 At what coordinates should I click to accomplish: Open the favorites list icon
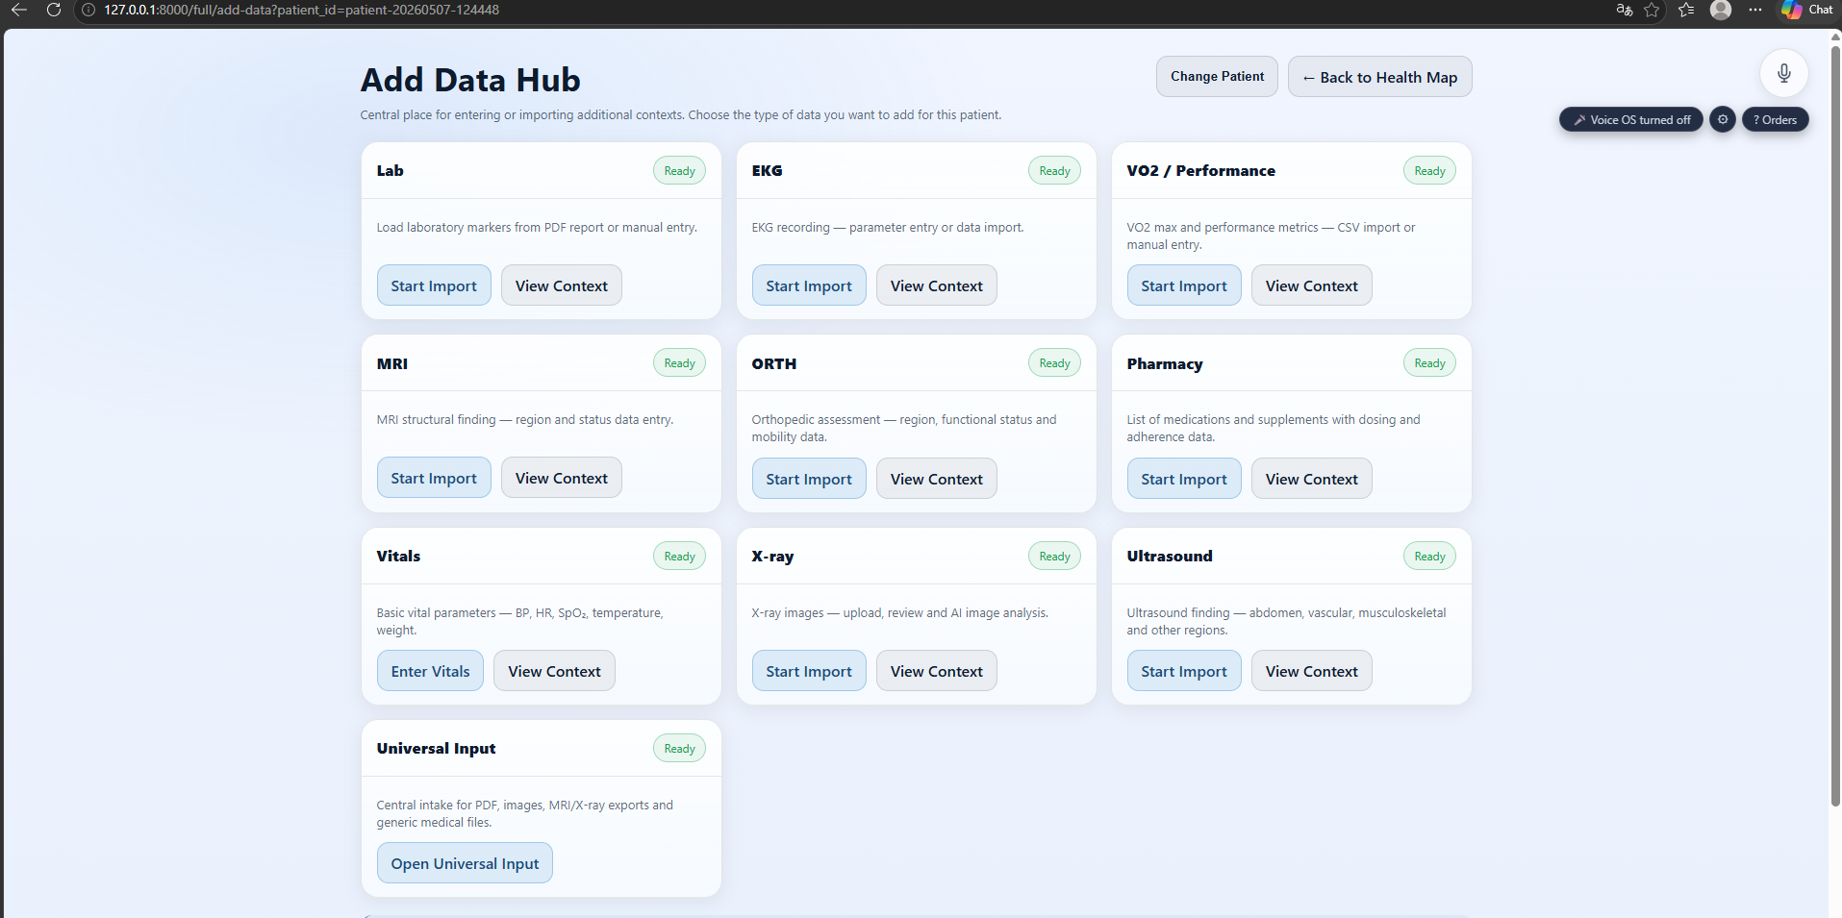pos(1686,10)
